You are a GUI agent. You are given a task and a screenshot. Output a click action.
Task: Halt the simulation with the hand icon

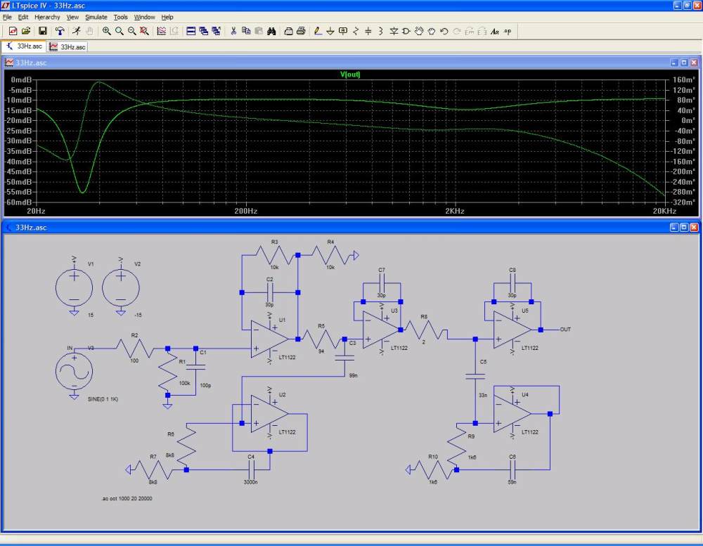click(x=90, y=31)
